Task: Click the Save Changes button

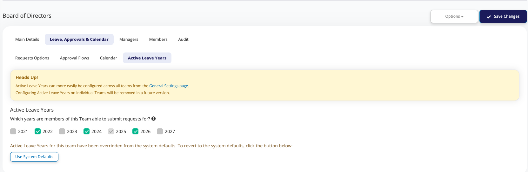Action: [x=503, y=16]
